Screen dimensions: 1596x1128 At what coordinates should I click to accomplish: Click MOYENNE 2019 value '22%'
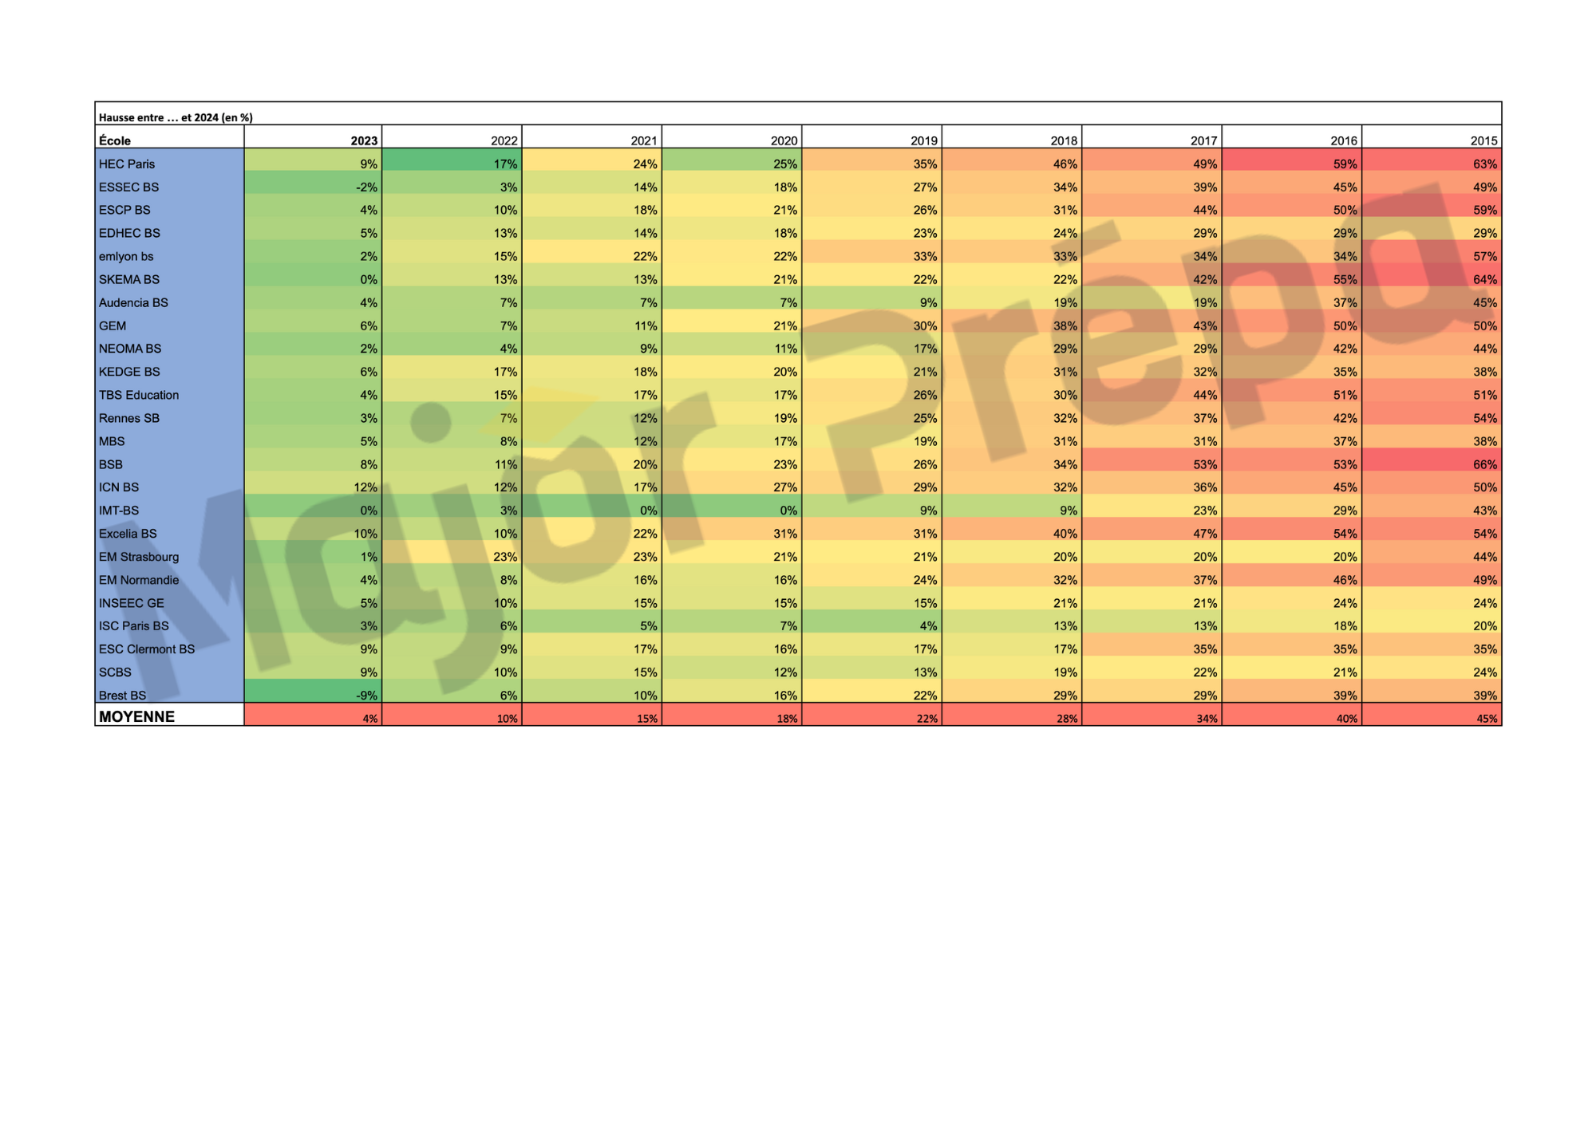point(927,719)
